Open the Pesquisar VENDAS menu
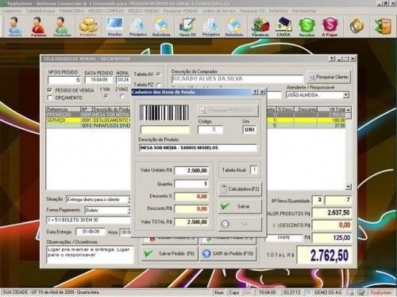 click(180, 11)
